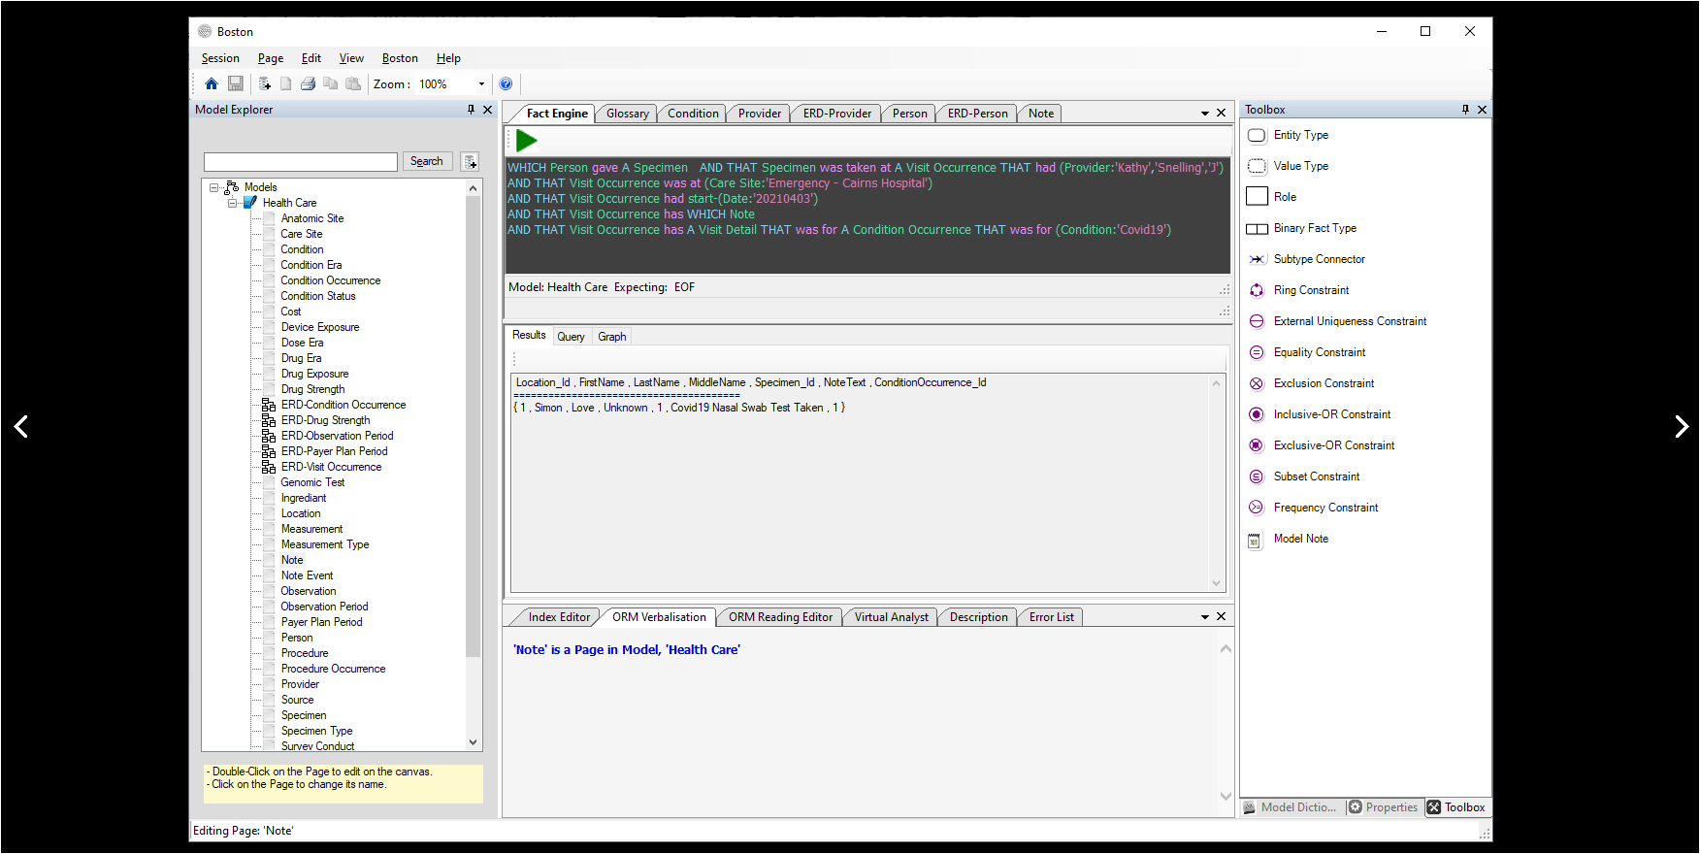The height and width of the screenshot is (854, 1700).
Task: Click the Save disk icon
Action: [x=235, y=84]
